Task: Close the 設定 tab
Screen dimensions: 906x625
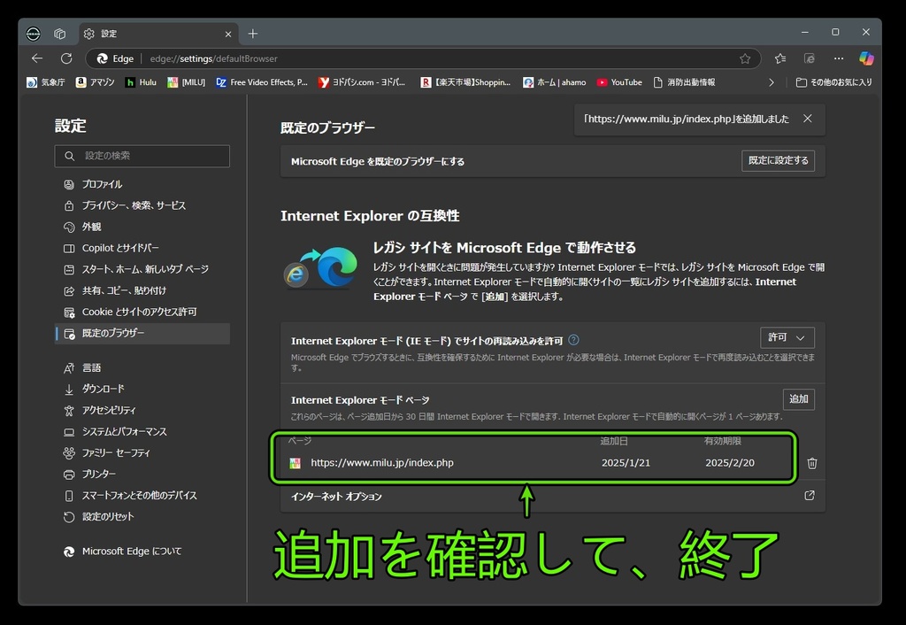Action: pos(228,35)
